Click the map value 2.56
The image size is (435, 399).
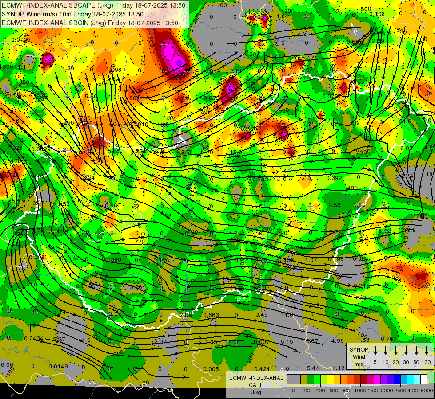pyautogui.click(x=334, y=205)
